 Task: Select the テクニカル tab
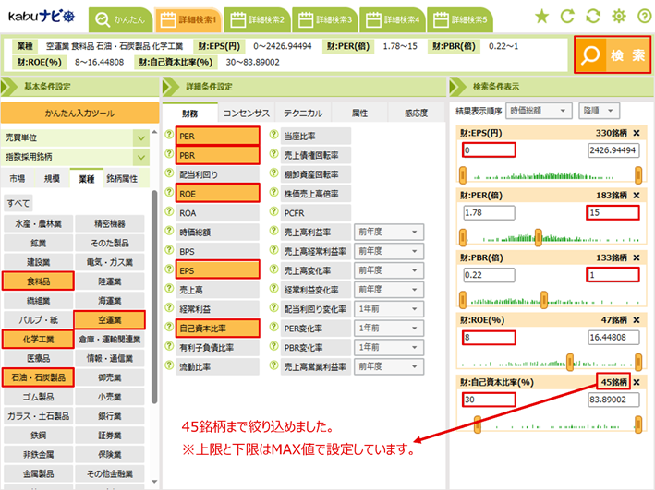point(302,113)
